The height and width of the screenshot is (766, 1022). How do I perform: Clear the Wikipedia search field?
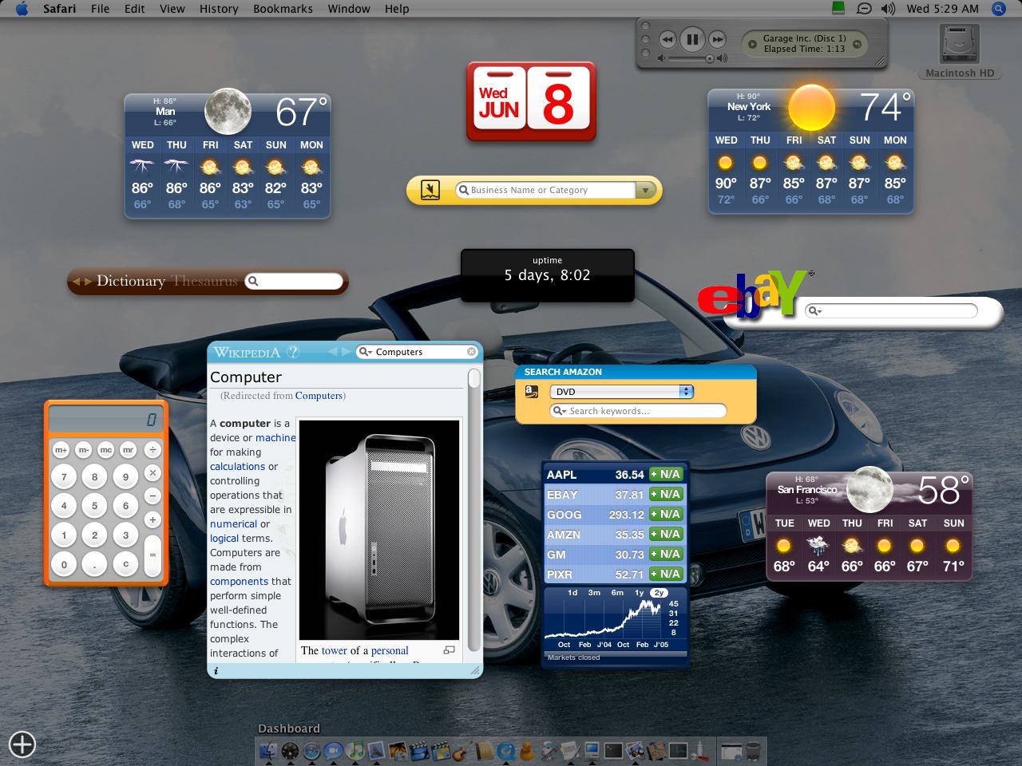click(x=471, y=352)
